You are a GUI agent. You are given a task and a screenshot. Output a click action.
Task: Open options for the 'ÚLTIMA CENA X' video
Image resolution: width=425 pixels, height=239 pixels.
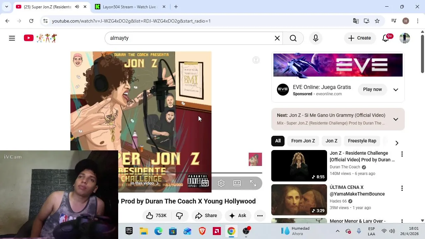402,188
